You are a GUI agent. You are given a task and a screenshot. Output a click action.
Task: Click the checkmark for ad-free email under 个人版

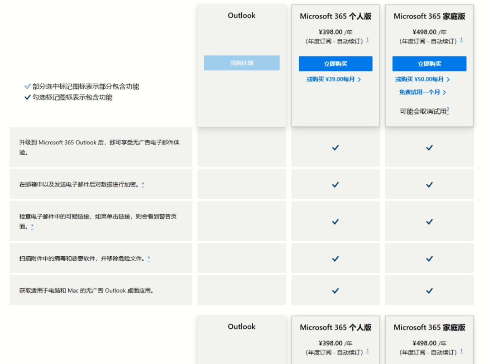click(x=335, y=147)
